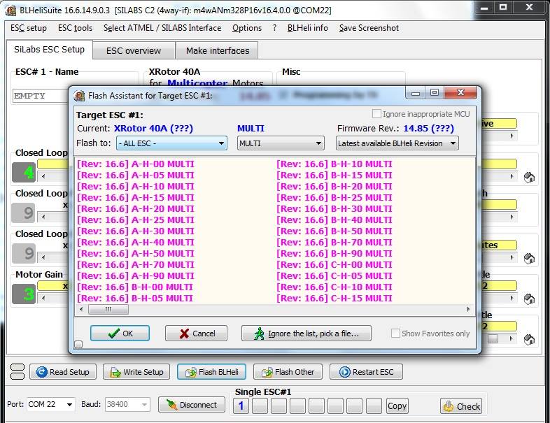
Task: Click the green checkmark OK button
Action: 120,334
